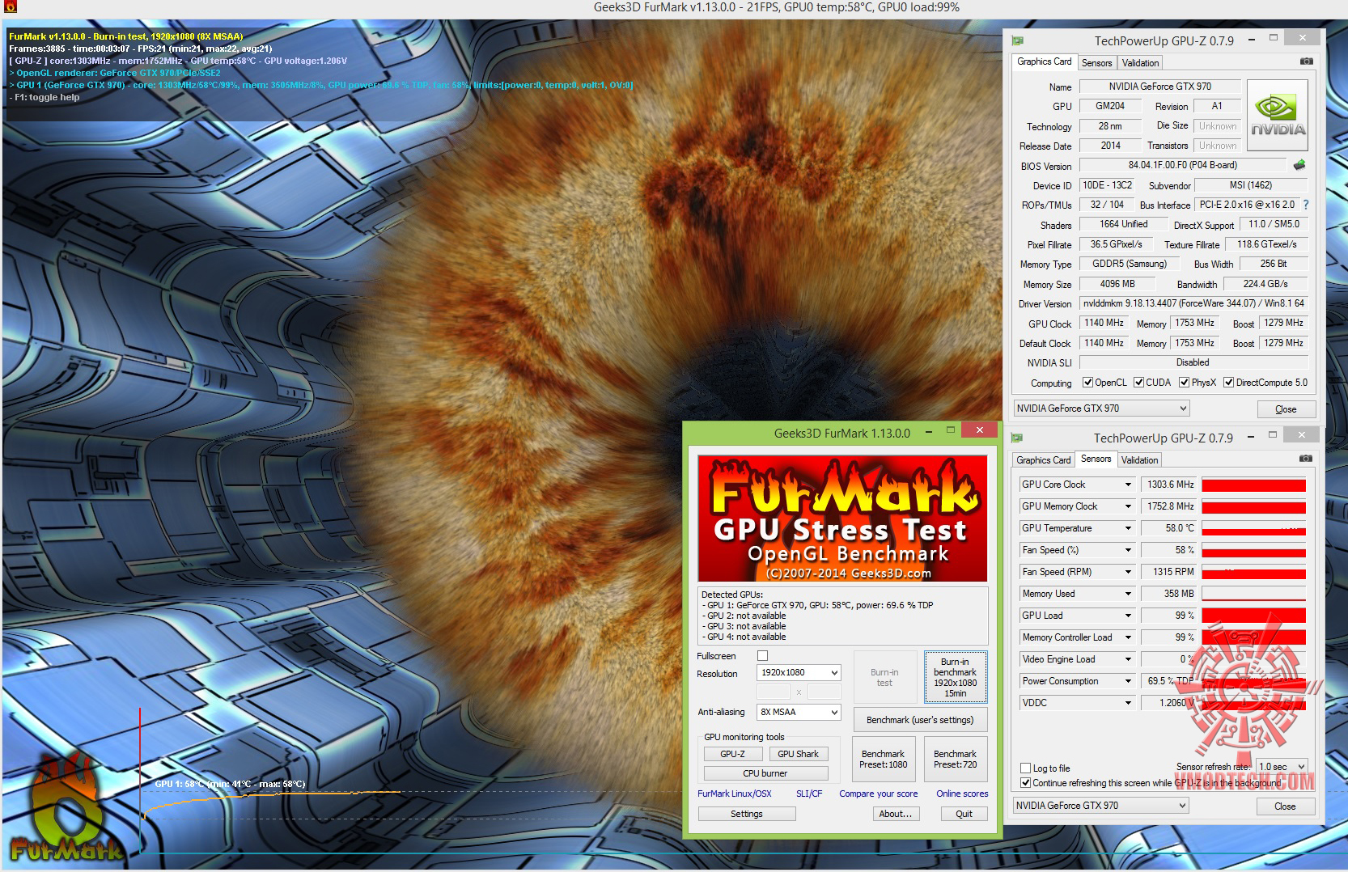Screen dimensions: 1348x872
Task: Select Sensors tab in lower GPU-Z window
Action: 1096,459
